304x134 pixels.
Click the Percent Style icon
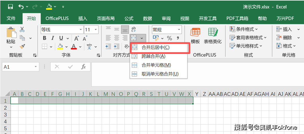point(169,38)
